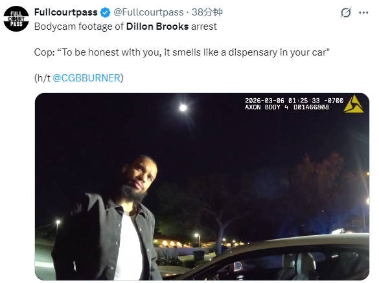The width and height of the screenshot is (379, 283).
Task: Open the three-dot more options menu
Action: pos(363,12)
